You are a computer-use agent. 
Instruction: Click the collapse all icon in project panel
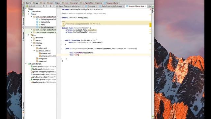(47, 6)
